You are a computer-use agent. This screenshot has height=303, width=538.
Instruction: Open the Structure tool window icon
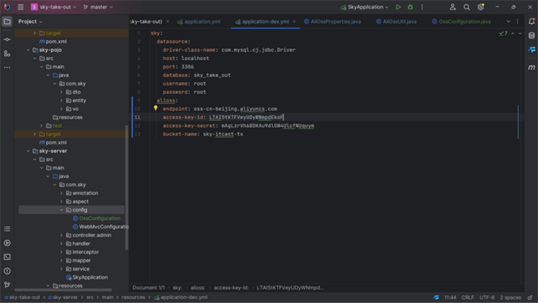7,54
